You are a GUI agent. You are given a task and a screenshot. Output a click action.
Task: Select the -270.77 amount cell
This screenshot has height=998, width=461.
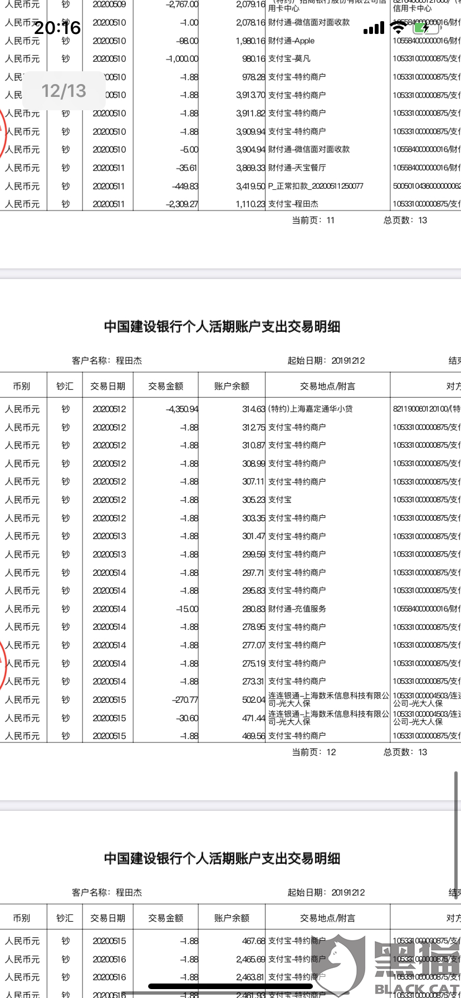(x=185, y=700)
